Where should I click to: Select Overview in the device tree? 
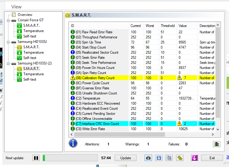(25, 15)
